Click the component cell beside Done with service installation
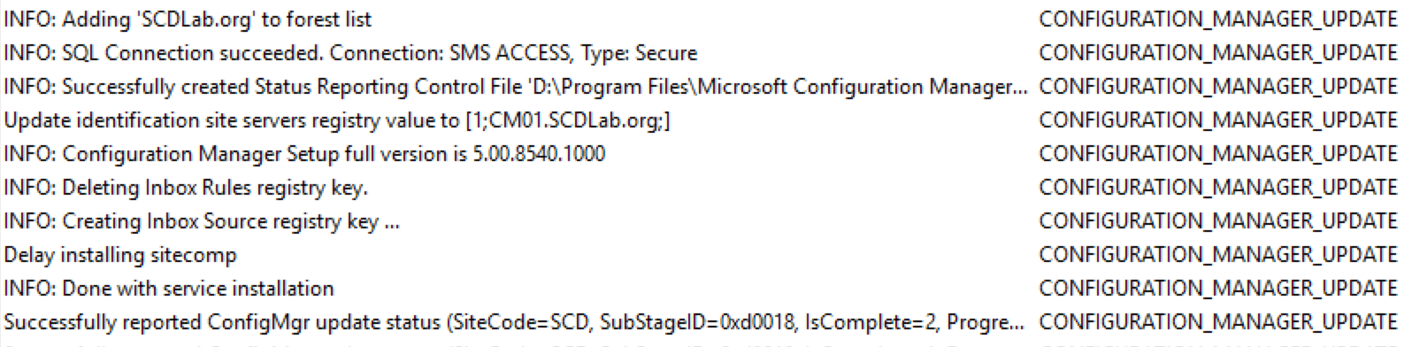 (x=1218, y=289)
